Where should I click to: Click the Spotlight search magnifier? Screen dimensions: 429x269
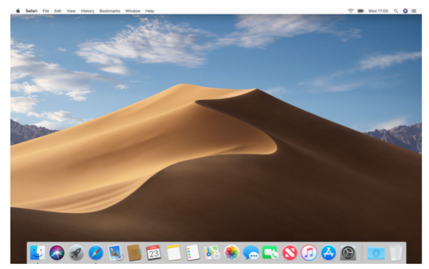pos(396,11)
